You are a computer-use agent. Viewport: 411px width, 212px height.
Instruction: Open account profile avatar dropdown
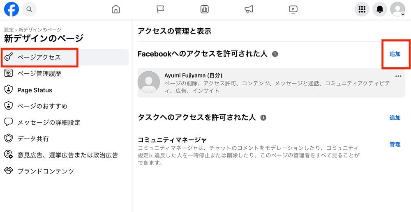click(x=397, y=9)
